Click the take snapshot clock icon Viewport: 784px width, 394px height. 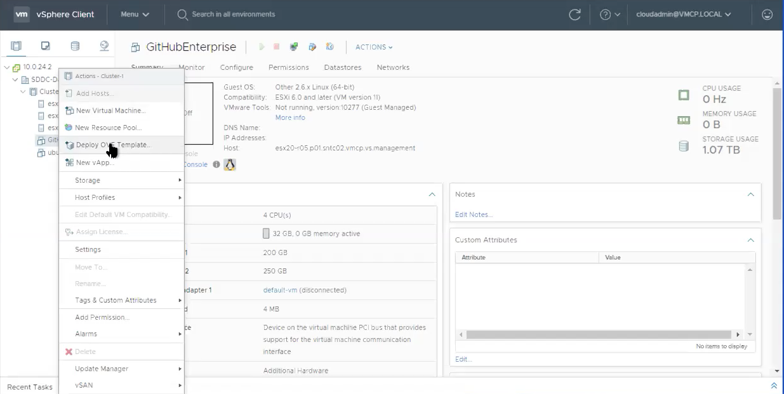click(x=329, y=47)
